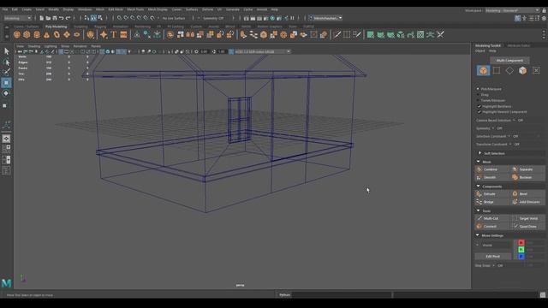Viewport: 548px width, 308px height.
Task: Click the Bevel button
Action: [x=527, y=194]
